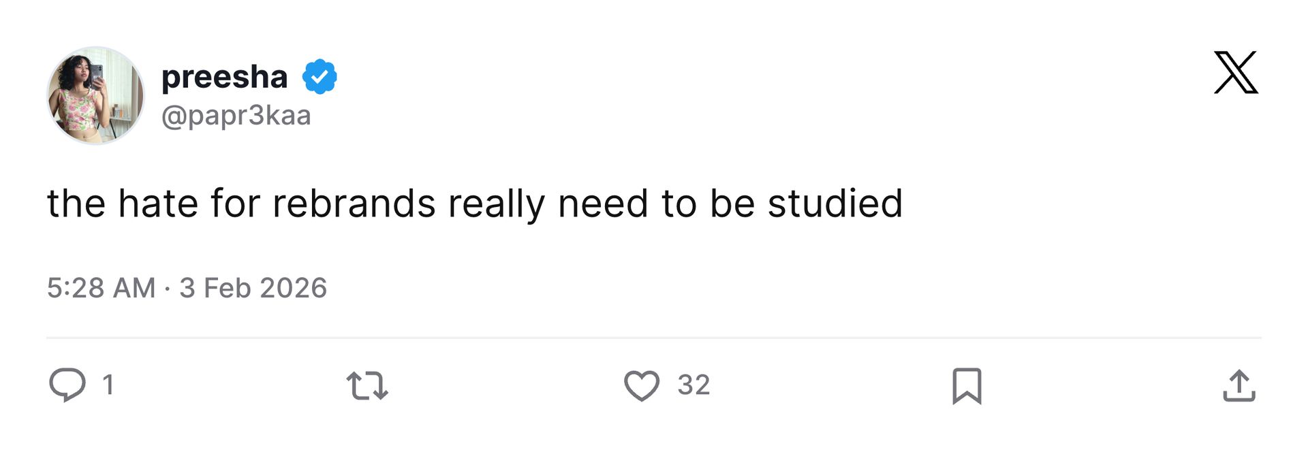Click the first word 'the' of the tweet
This screenshot has width=1308, height=452.
pyautogui.click(x=76, y=204)
